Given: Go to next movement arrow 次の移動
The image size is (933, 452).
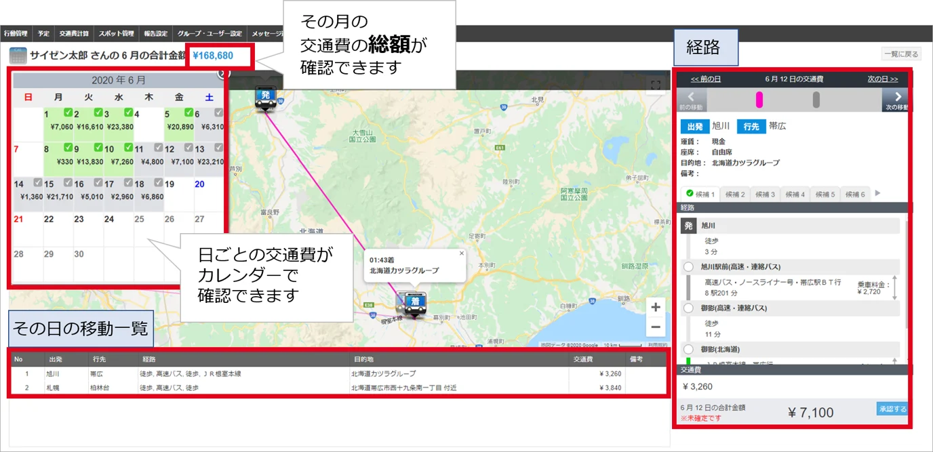Looking at the screenshot, I should click(896, 100).
